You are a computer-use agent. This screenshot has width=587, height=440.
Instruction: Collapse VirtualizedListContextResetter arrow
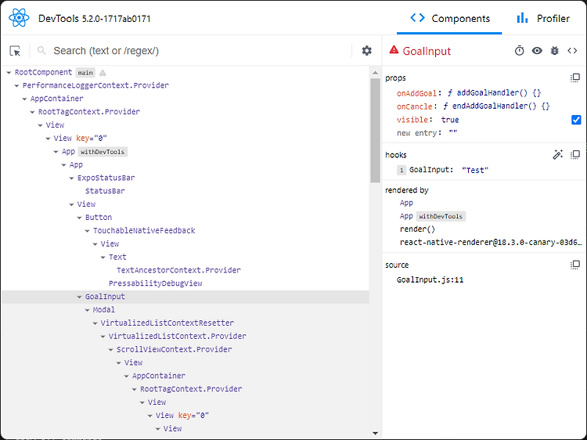(95, 323)
